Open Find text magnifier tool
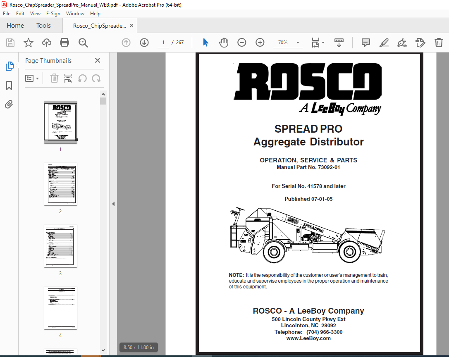449x357 pixels. (x=83, y=43)
